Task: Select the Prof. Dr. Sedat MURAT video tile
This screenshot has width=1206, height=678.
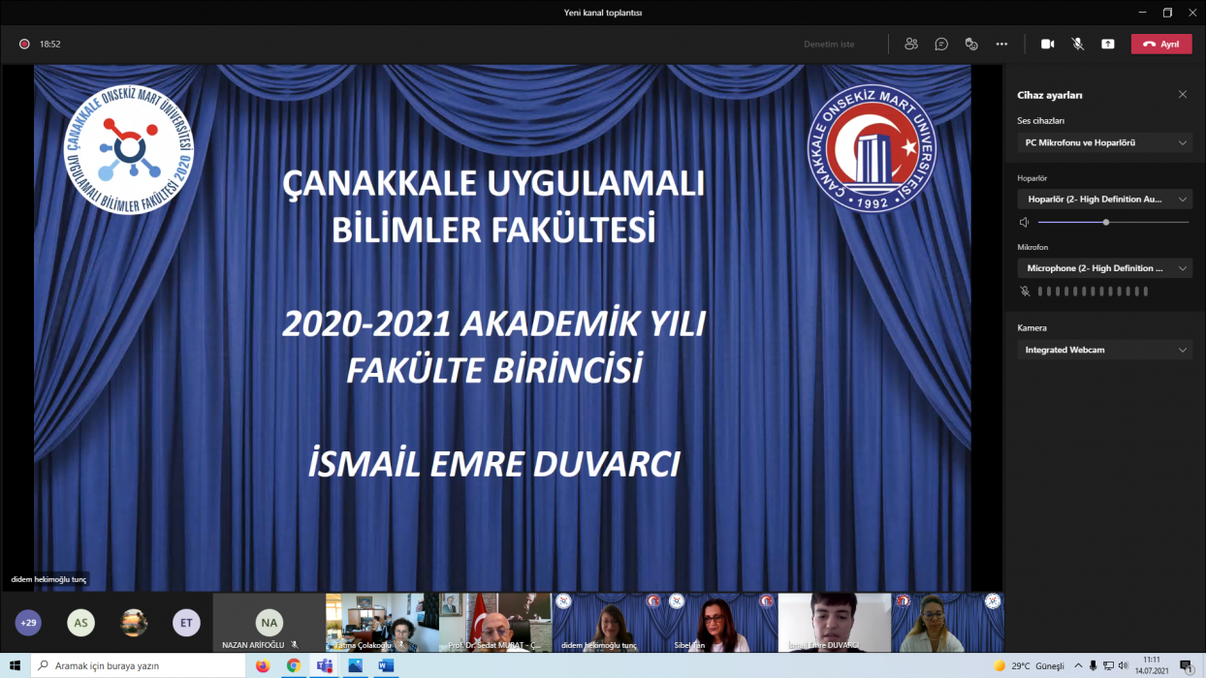Action: (x=495, y=623)
